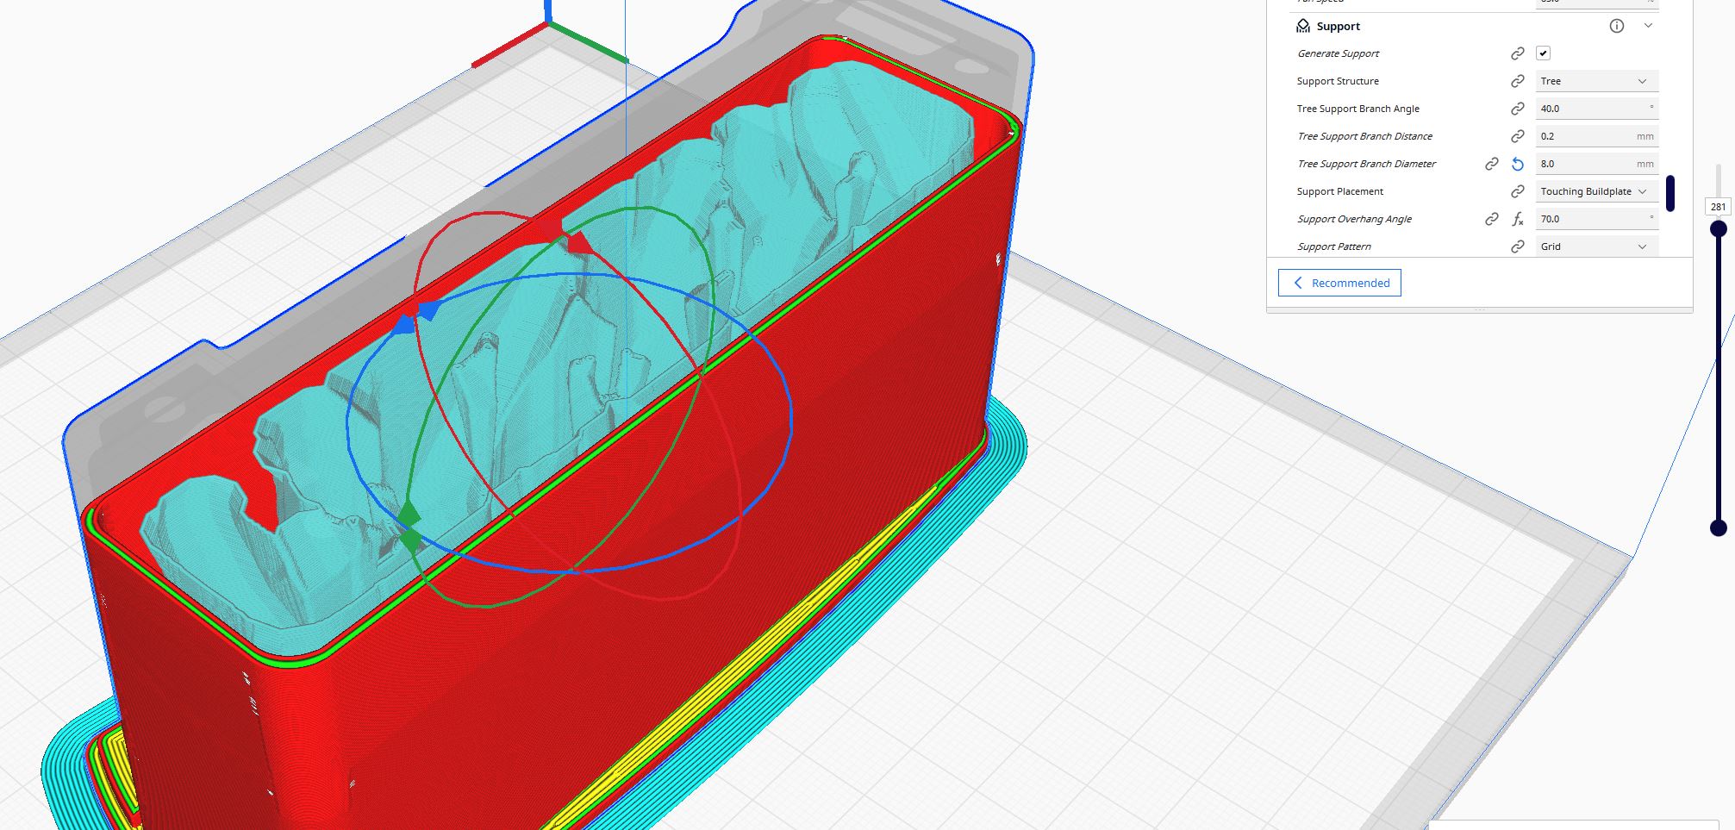Screen dimensions: 1735x830
Task: Click the Support Pattern setting label
Action: click(x=1333, y=247)
